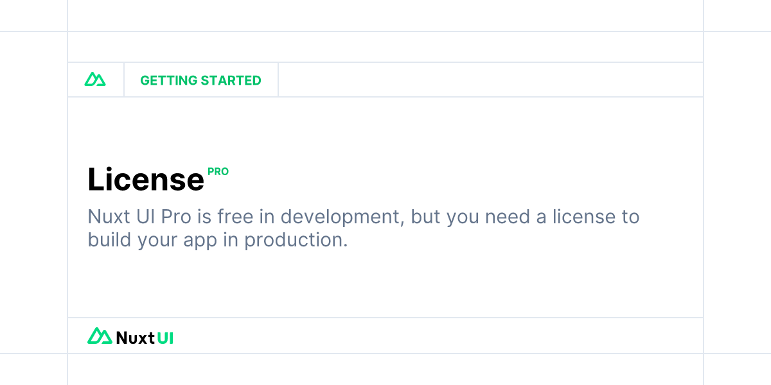This screenshot has height=385, width=771.
Task: Click the word 'STARTED' in the green label
Action: 231,80
